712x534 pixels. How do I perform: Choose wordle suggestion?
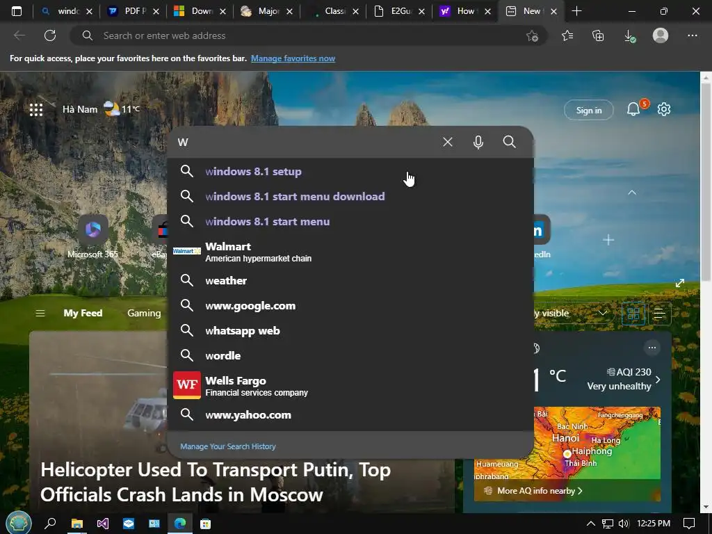point(350,355)
